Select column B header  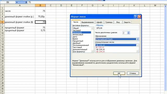(40, 5)
